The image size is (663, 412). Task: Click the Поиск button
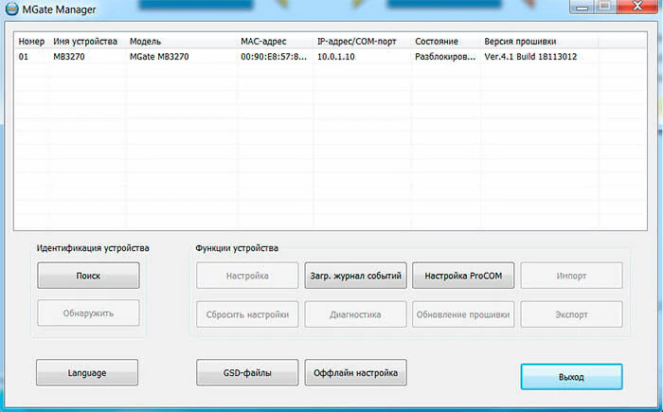88,276
